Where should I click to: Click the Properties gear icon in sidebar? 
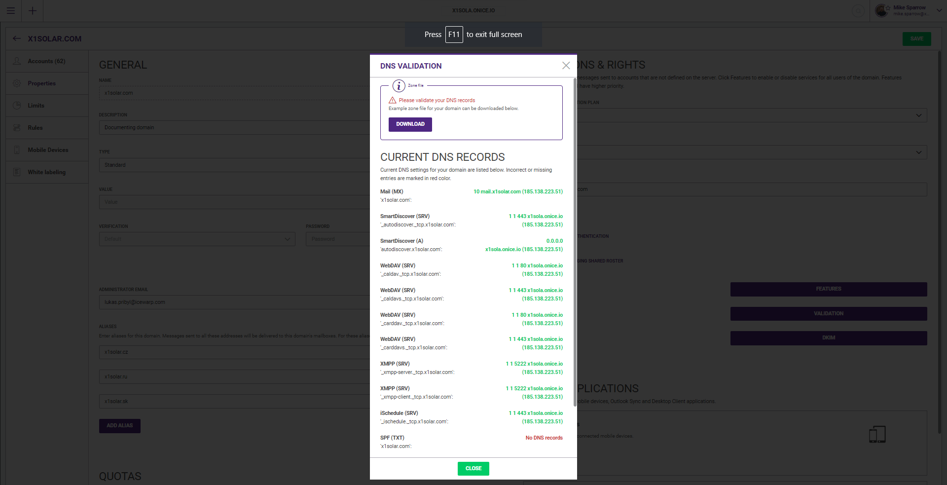tap(17, 83)
